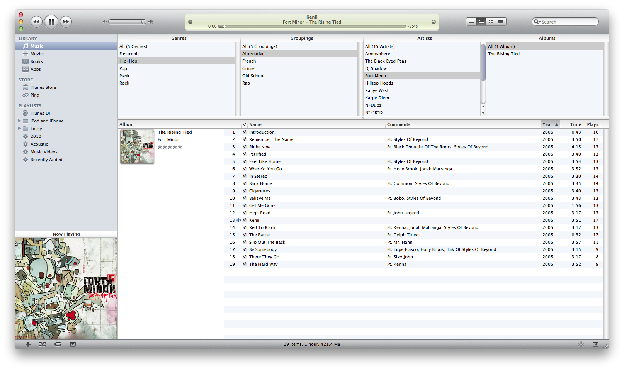
Task: Select DJ Shadow in the Artists list
Action: coord(422,68)
